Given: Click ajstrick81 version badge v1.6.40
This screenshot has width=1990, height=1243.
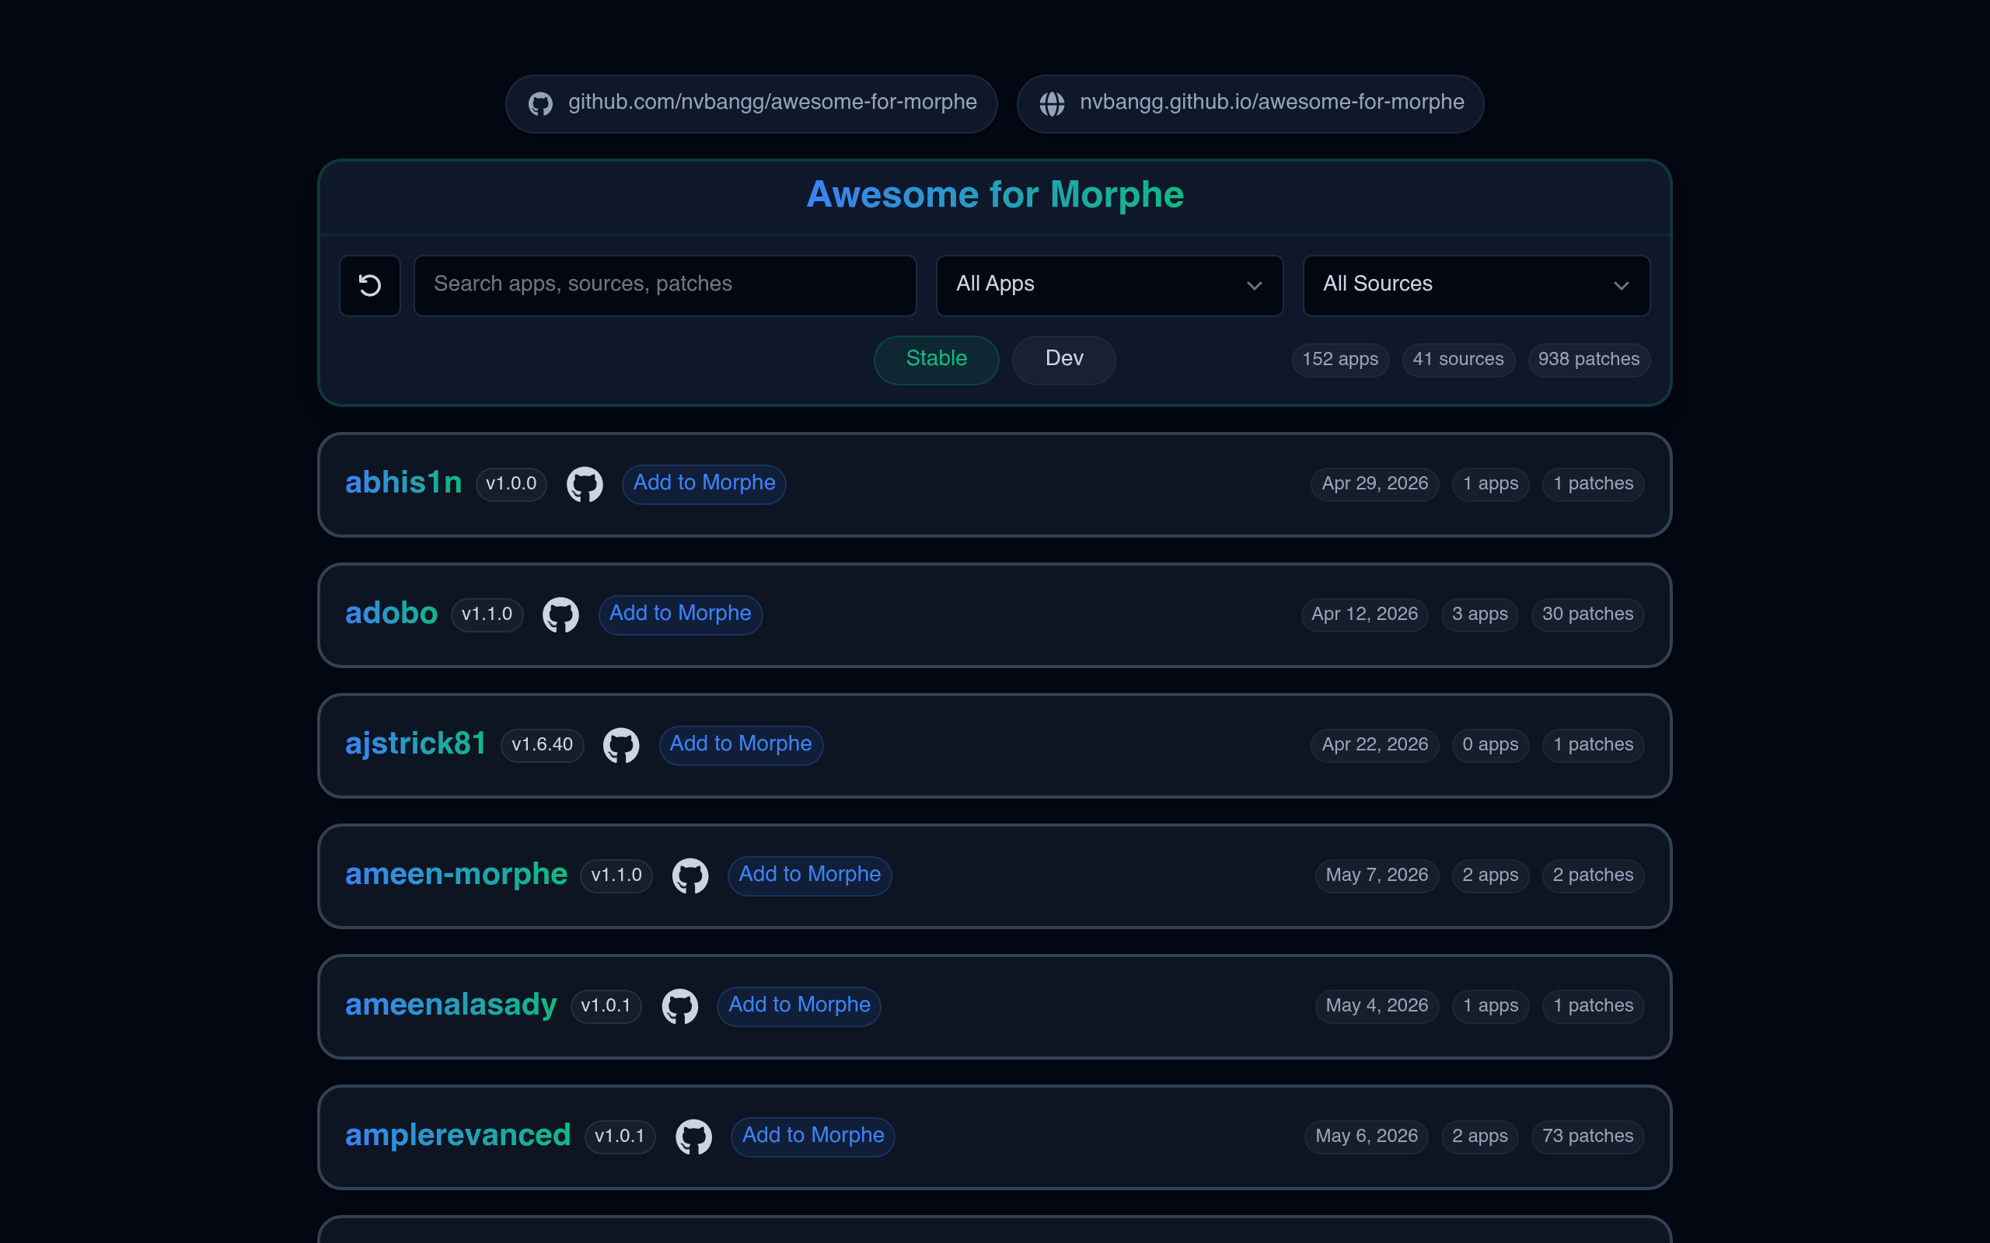Looking at the screenshot, I should [543, 746].
